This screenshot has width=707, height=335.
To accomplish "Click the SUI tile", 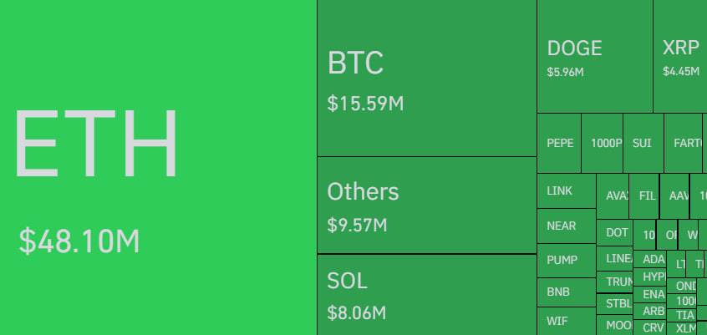I will (x=643, y=144).
